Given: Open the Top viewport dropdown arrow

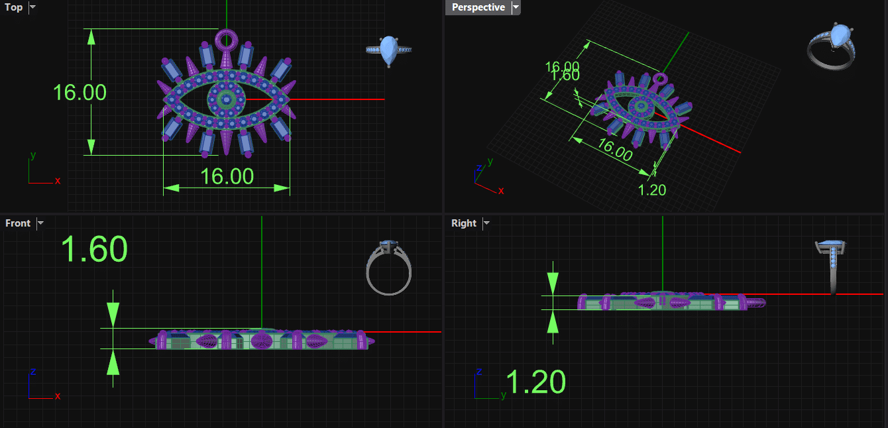Looking at the screenshot, I should 33,7.
